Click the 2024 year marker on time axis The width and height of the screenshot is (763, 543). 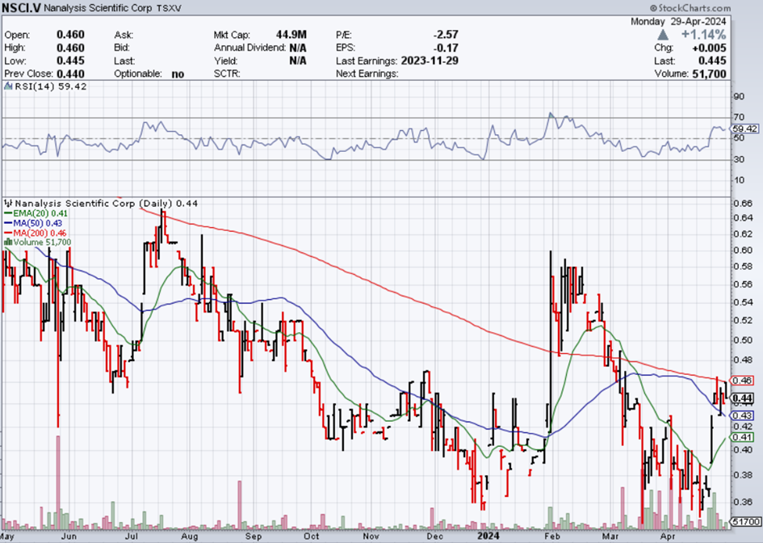(488, 537)
